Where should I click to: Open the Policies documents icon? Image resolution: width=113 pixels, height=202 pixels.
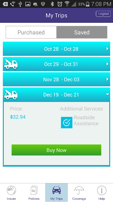[34, 190]
